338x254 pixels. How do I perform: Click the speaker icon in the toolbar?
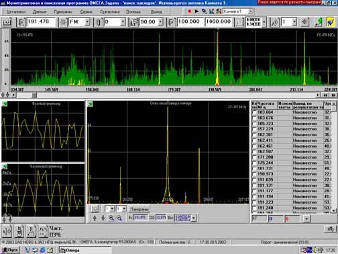coord(304,22)
